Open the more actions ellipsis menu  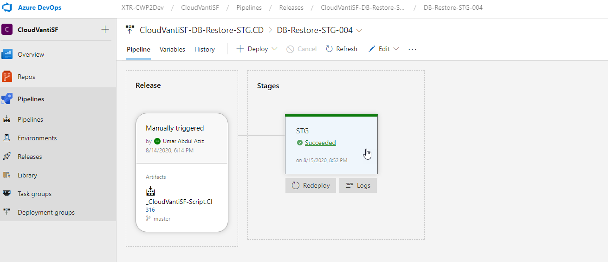(413, 49)
